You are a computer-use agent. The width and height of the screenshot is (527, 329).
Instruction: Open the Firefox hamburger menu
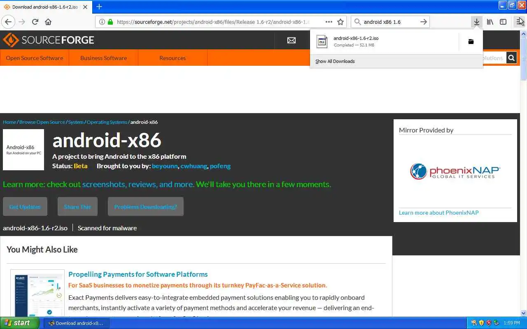520,22
